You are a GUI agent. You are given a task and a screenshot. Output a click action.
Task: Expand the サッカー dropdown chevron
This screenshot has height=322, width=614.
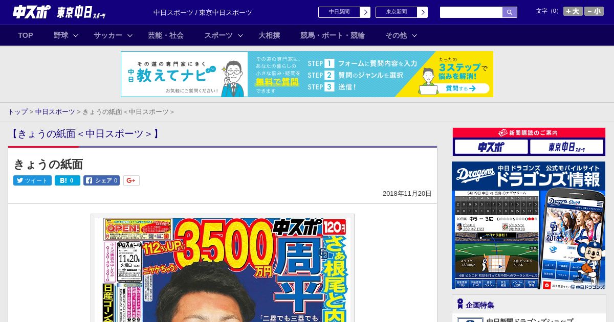click(130, 35)
